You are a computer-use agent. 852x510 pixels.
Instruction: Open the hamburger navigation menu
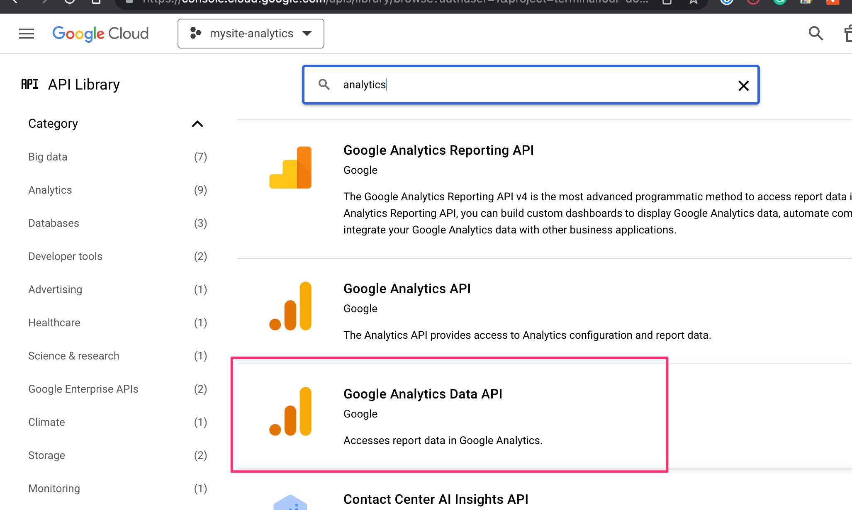pyautogui.click(x=27, y=34)
